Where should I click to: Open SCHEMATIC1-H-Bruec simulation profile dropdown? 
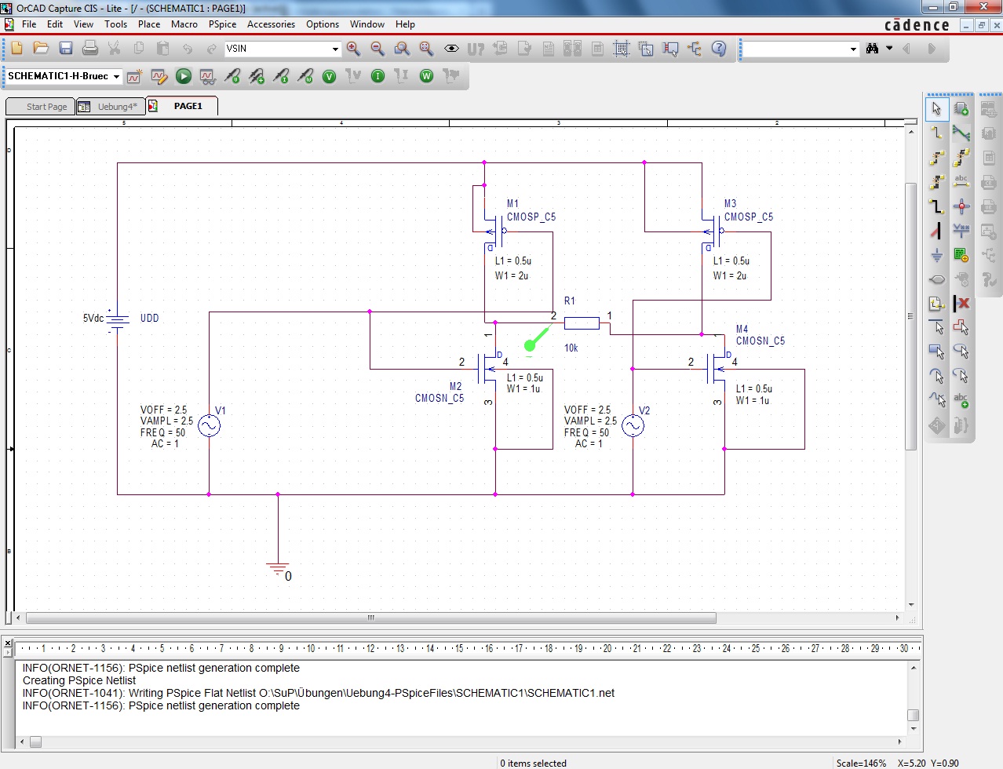pyautogui.click(x=116, y=76)
